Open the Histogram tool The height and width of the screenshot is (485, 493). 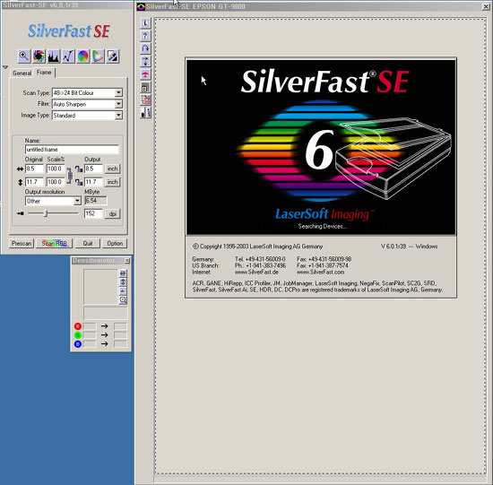click(x=54, y=56)
